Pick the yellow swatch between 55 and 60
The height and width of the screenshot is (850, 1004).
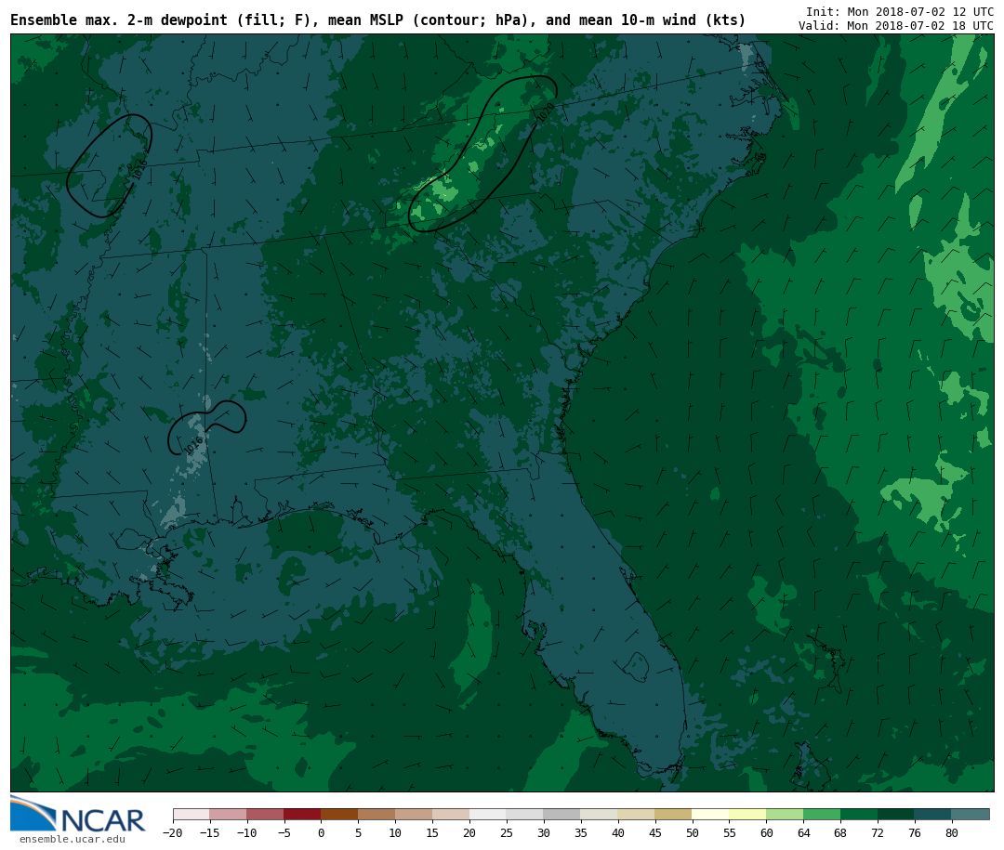point(747,814)
